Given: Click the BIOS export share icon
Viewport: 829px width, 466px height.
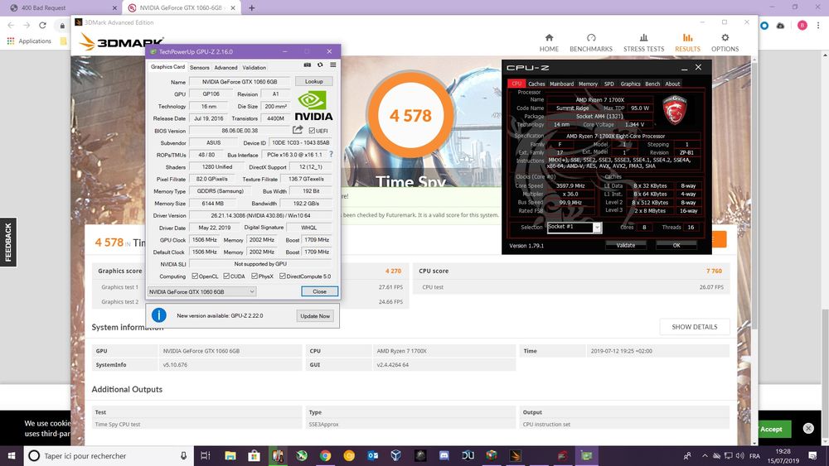Looking at the screenshot, I should 298,130.
